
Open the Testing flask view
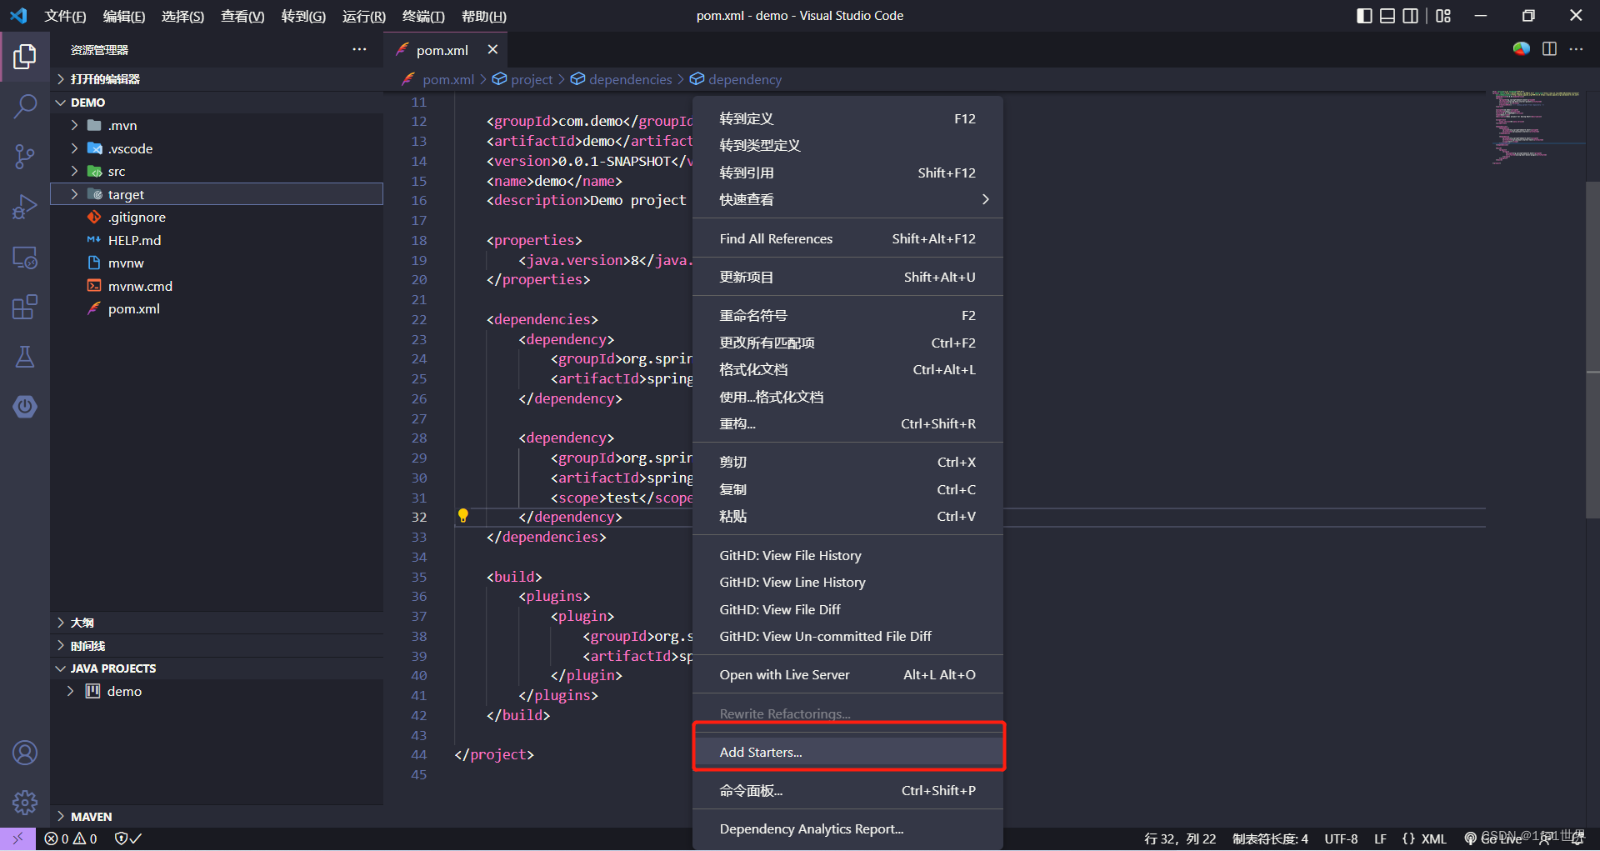[x=25, y=357]
